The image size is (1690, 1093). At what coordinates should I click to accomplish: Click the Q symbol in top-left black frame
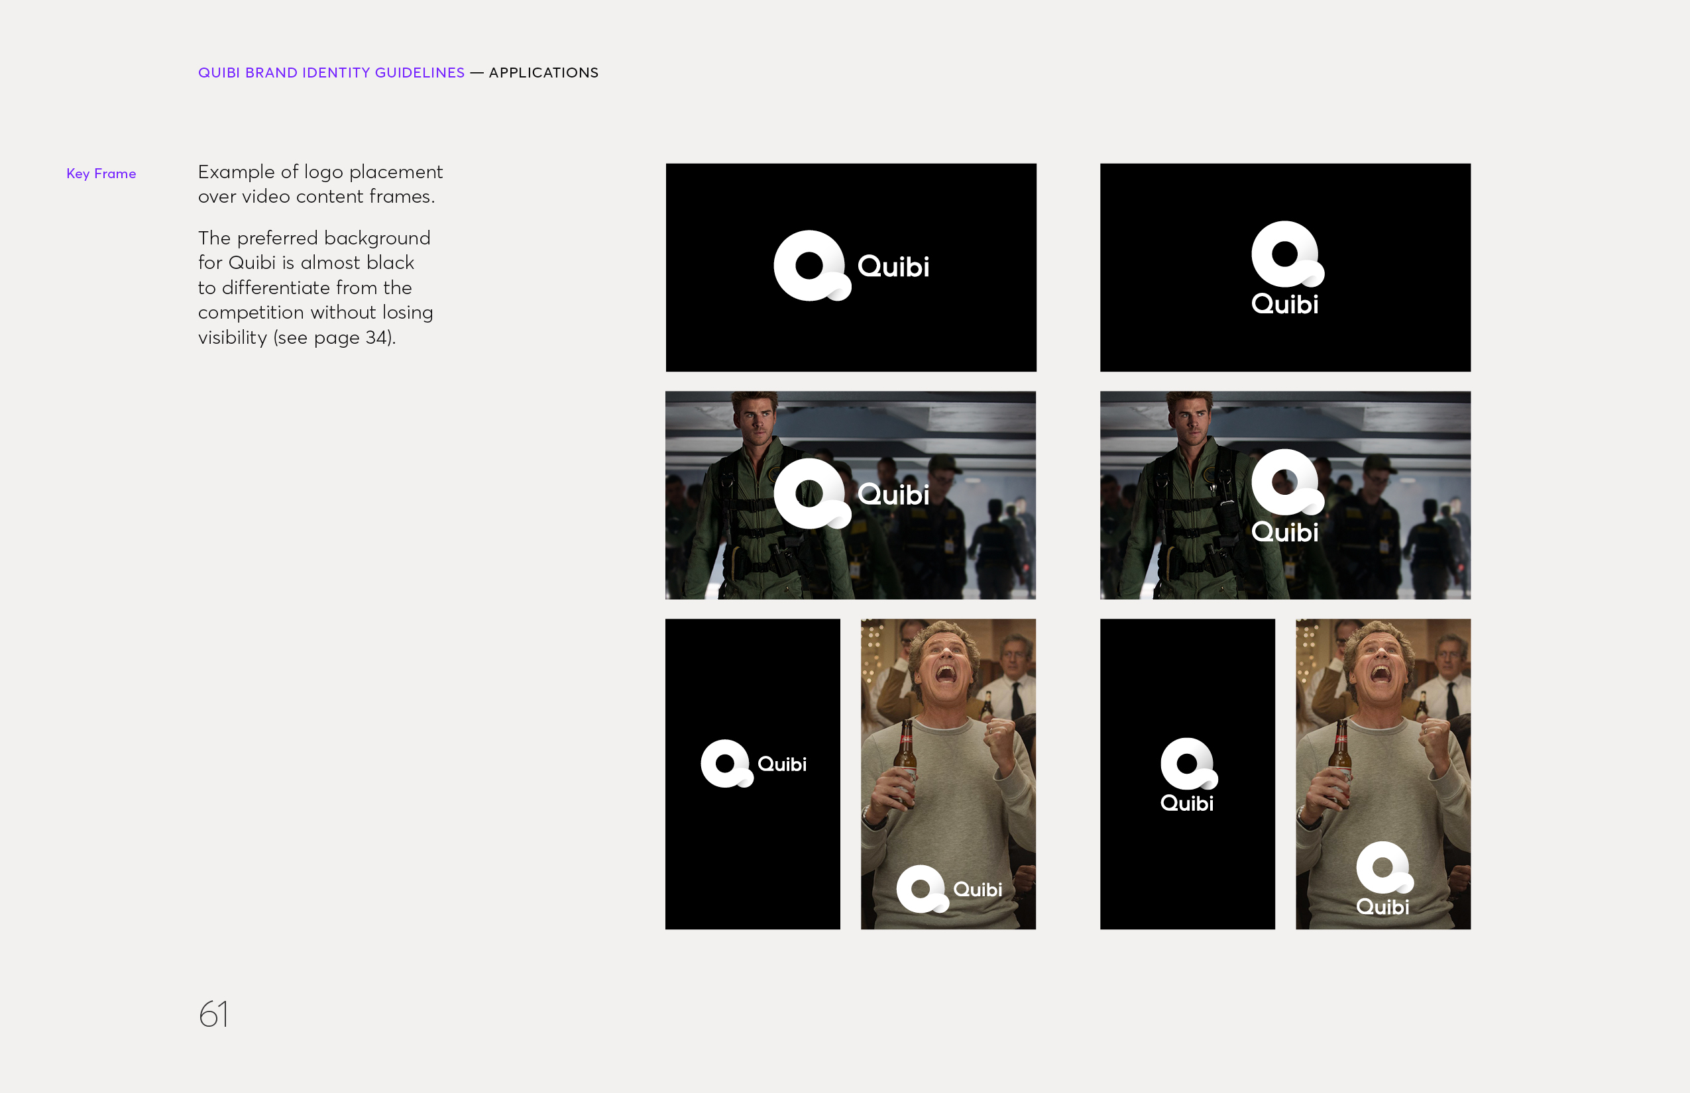pos(812,266)
